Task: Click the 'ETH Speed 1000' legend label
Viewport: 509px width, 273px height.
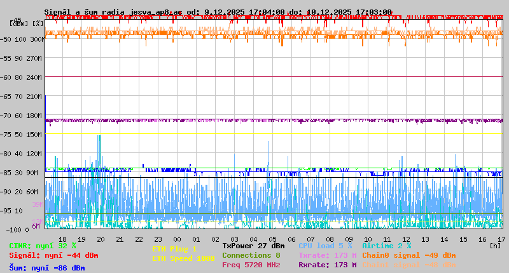Action: 183,258
